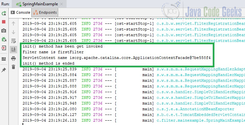The height and width of the screenshot is (125, 245).
Task: Click the timestamp 2019-09-04 23:19:25.884
Action: pos(49,75)
